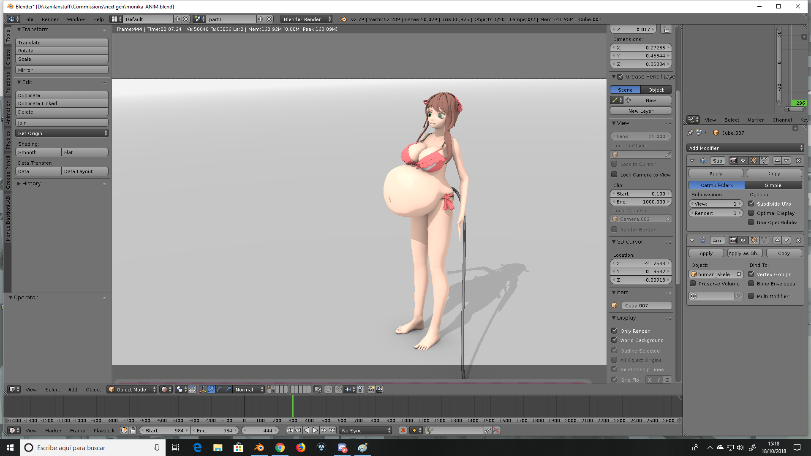Toggle Only Render checkbox
This screenshot has height=456, width=811.
point(614,331)
